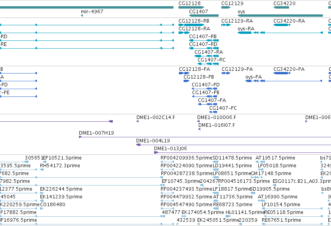Screen dimensions: 331x226
Task: Select the CG12128-RA transcript label
Action: click(194, 29)
